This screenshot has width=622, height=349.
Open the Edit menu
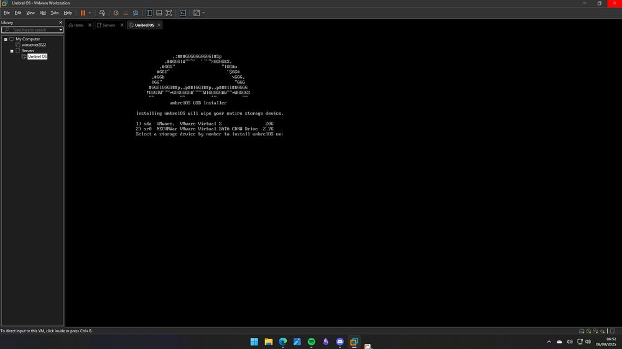click(x=18, y=12)
